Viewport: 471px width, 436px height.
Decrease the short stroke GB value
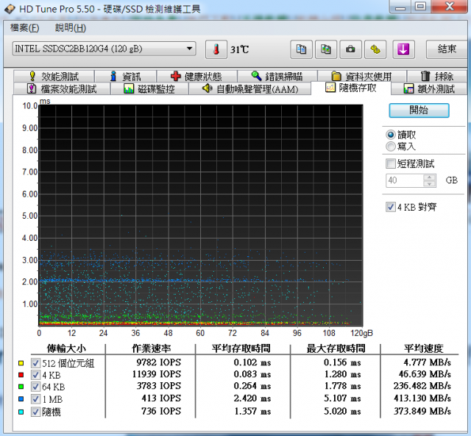430,183
